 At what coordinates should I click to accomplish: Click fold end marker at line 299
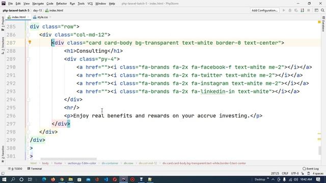pyautogui.click(x=28, y=140)
